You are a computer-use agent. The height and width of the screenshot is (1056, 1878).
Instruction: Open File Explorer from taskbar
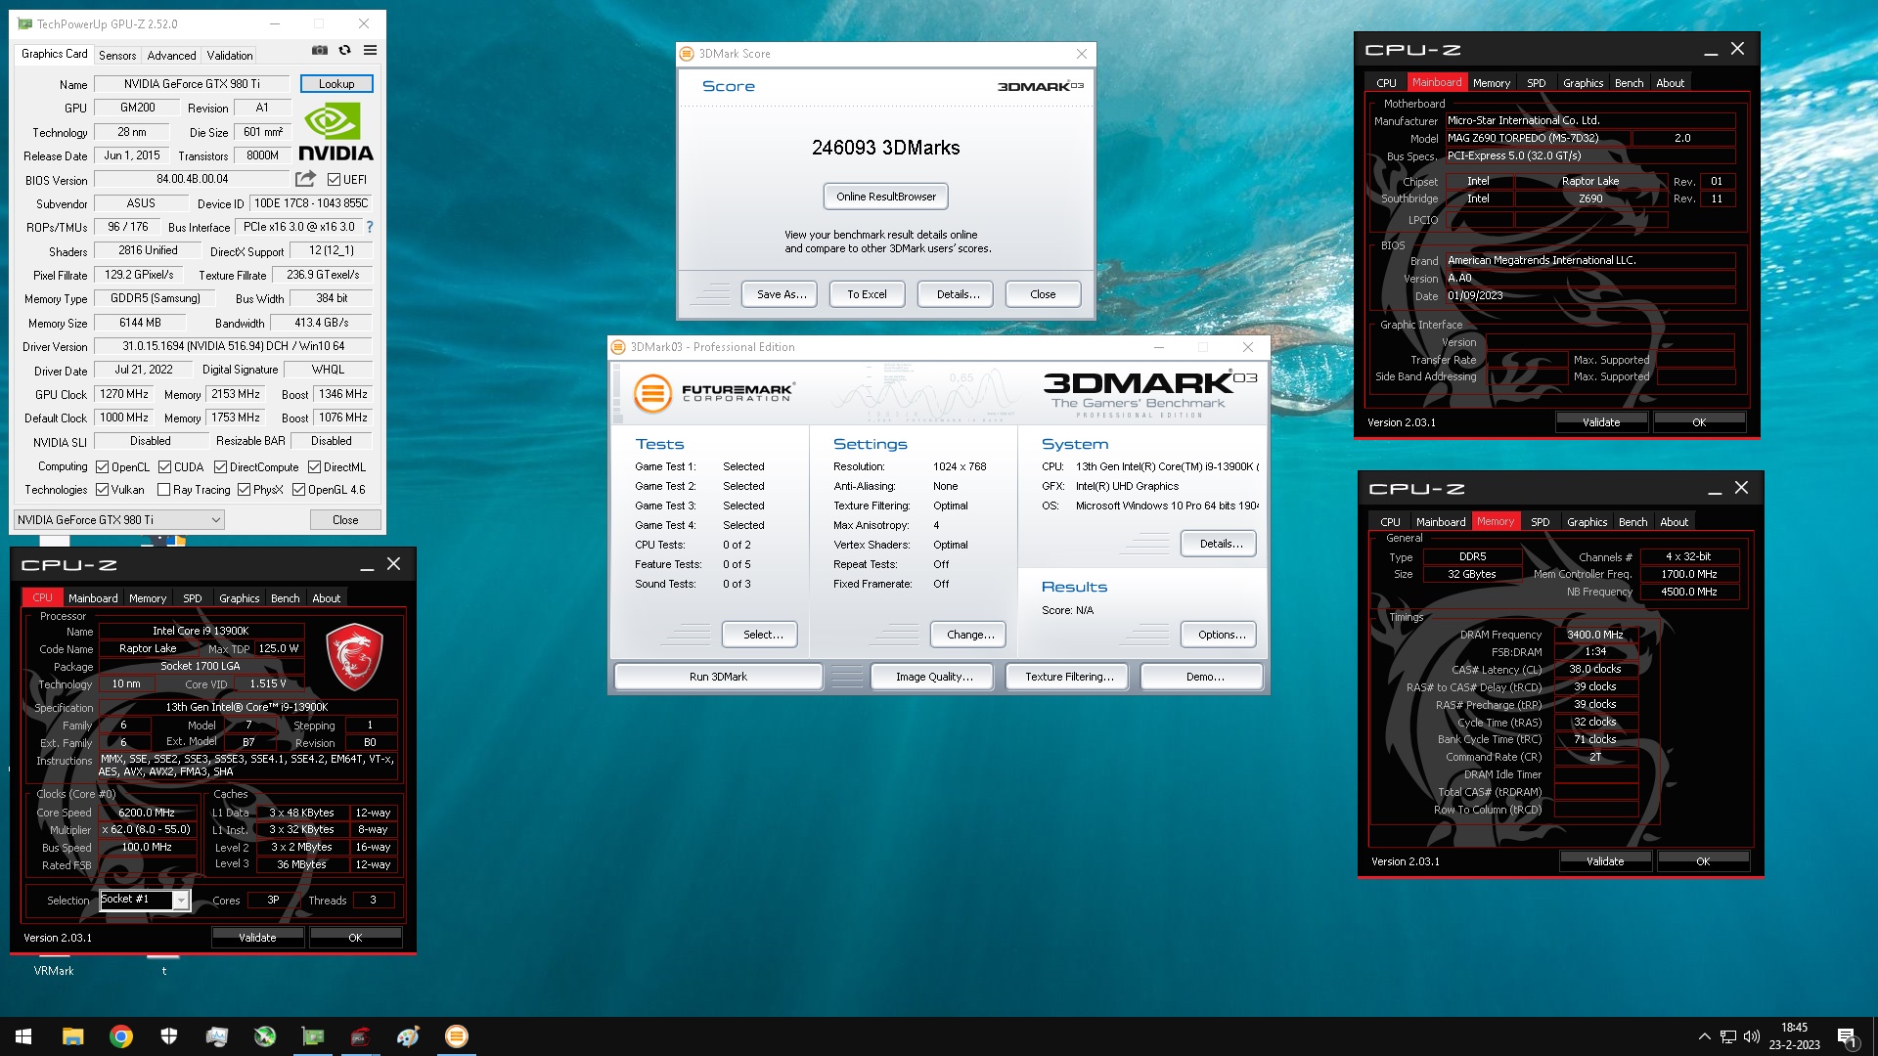pos(72,1036)
